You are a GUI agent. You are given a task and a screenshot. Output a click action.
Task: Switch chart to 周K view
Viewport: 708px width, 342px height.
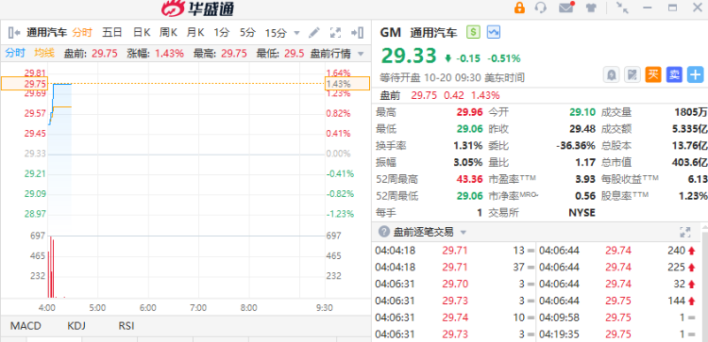click(x=168, y=32)
